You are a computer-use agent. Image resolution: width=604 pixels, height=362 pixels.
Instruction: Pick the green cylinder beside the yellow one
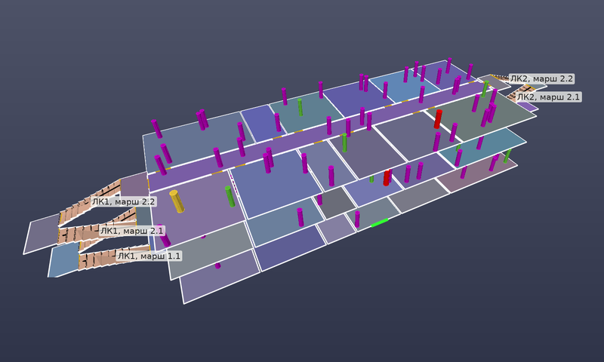pos(230,196)
